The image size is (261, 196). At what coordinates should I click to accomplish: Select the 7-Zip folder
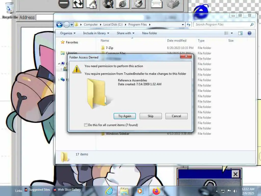pos(110,48)
